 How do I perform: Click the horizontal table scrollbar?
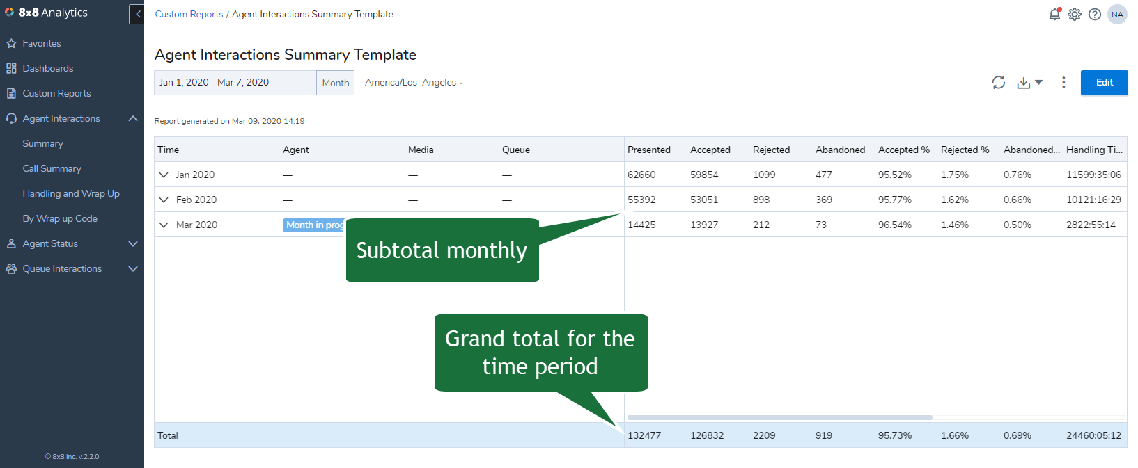pyautogui.click(x=779, y=417)
